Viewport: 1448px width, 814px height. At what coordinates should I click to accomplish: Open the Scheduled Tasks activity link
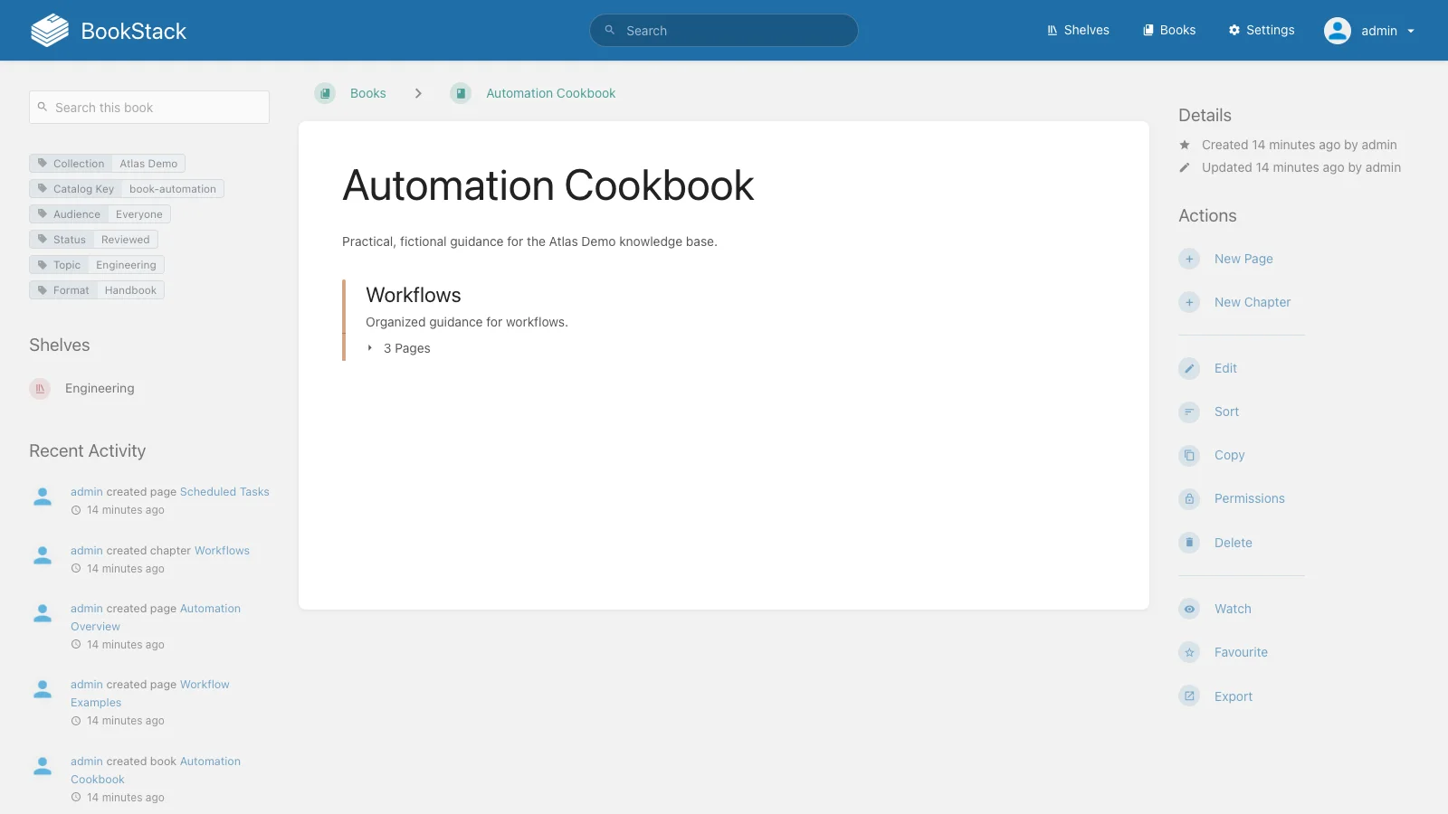224,492
